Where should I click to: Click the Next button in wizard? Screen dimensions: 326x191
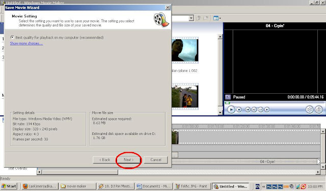128,159
